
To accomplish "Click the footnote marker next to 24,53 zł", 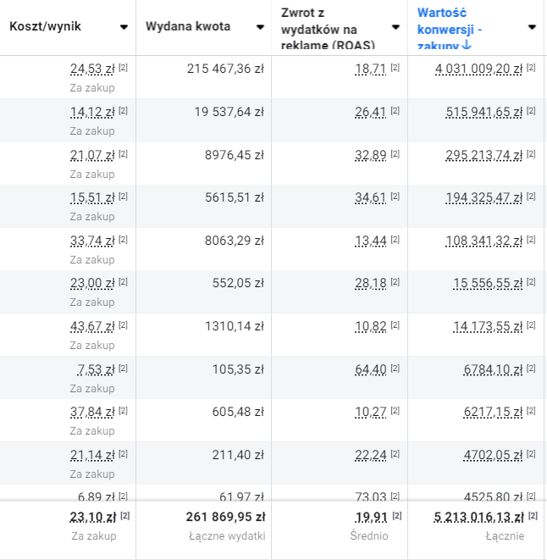I will (123, 68).
